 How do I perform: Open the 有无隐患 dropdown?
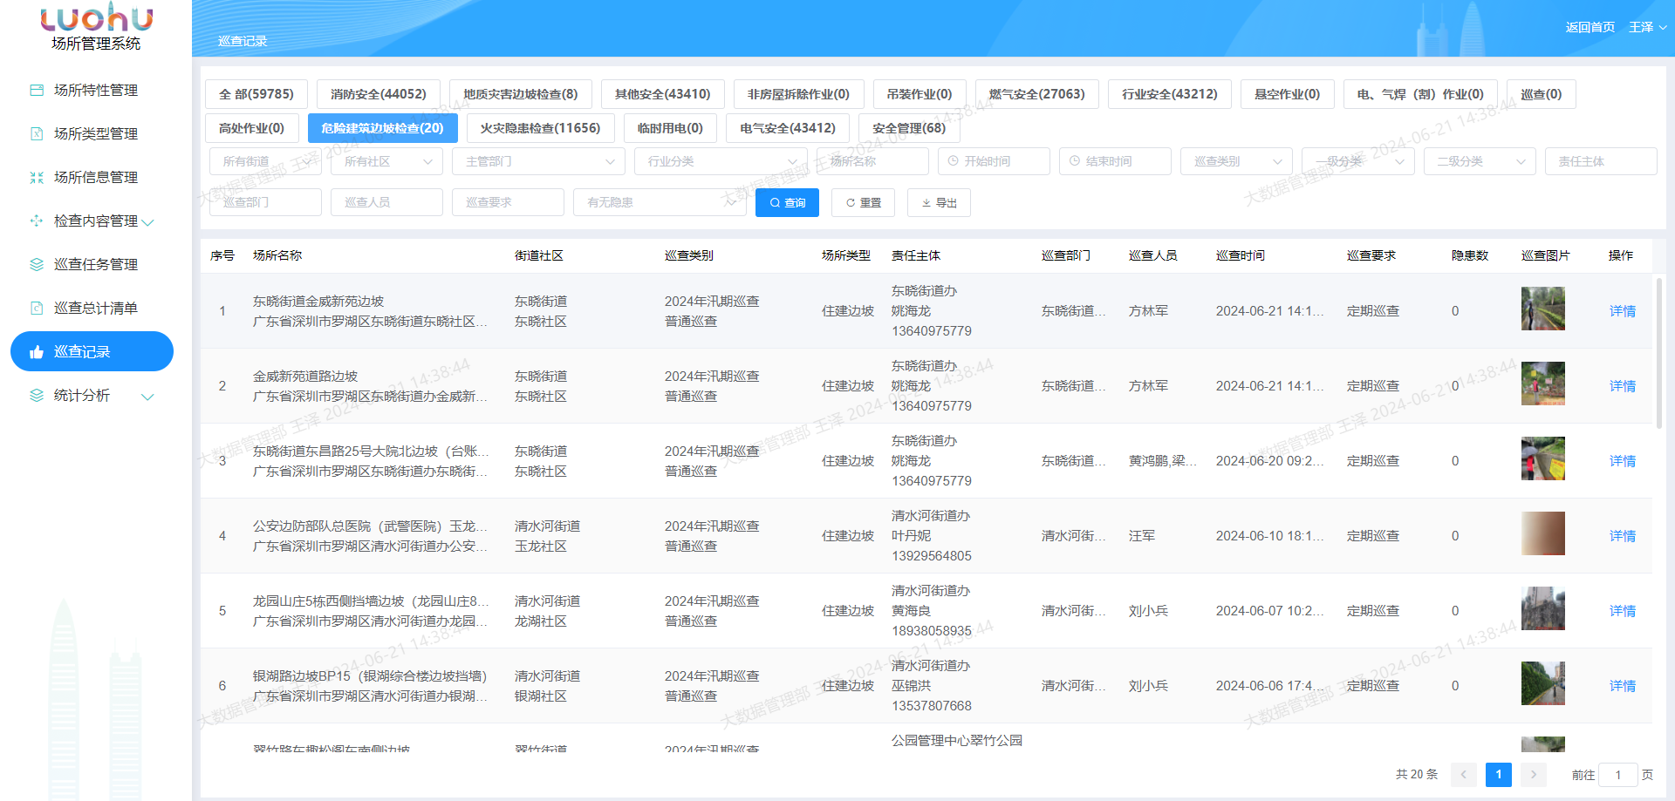[660, 202]
